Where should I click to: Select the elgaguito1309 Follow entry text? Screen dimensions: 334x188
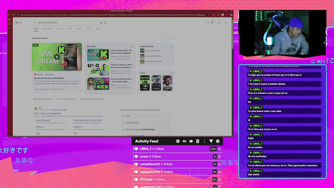(x=156, y=172)
